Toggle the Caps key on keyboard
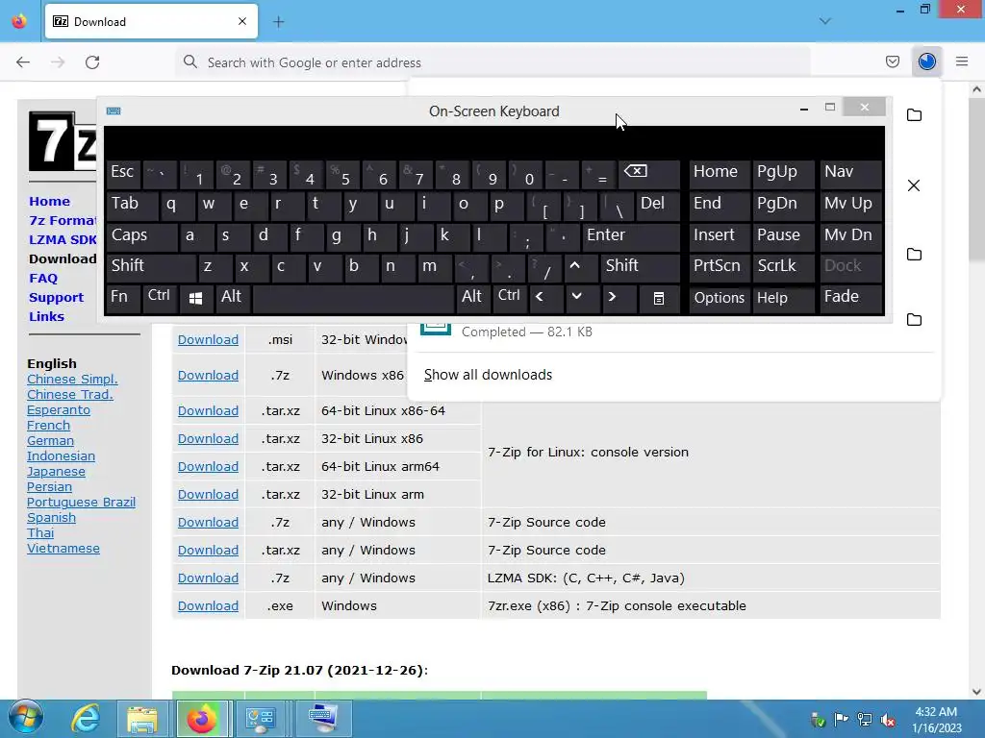This screenshot has width=985, height=738. pos(140,236)
